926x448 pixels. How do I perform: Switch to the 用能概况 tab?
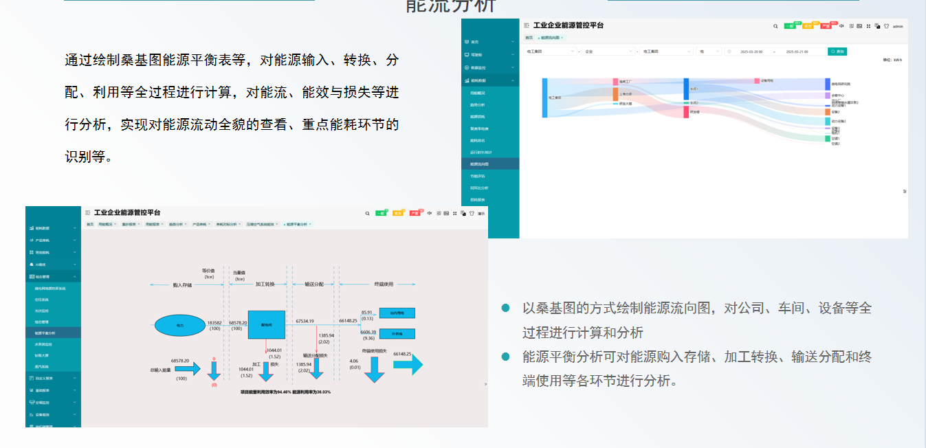(x=107, y=224)
